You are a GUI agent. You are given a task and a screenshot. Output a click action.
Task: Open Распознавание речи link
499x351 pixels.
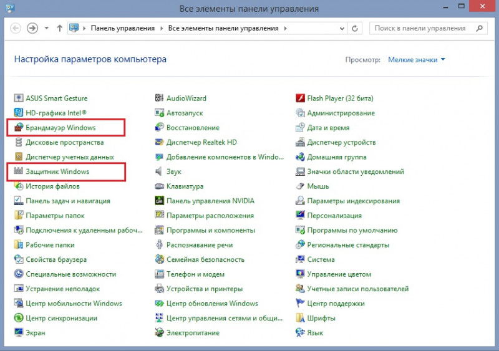click(x=200, y=245)
